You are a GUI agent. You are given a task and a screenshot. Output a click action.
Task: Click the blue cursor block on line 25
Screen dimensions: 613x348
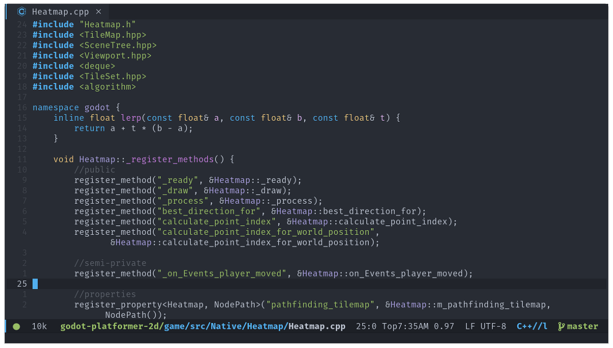tap(35, 284)
